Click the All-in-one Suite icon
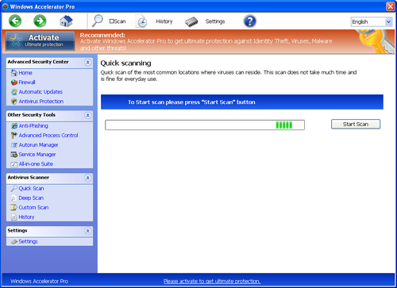 pyautogui.click(x=14, y=164)
